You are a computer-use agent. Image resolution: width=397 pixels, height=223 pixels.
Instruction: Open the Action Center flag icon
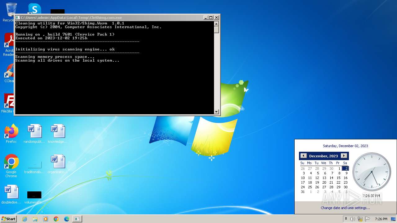pos(367,219)
